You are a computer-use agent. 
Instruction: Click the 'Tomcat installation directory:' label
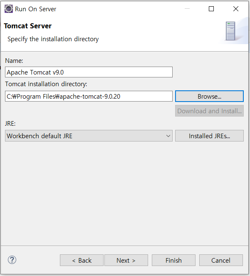point(46,84)
